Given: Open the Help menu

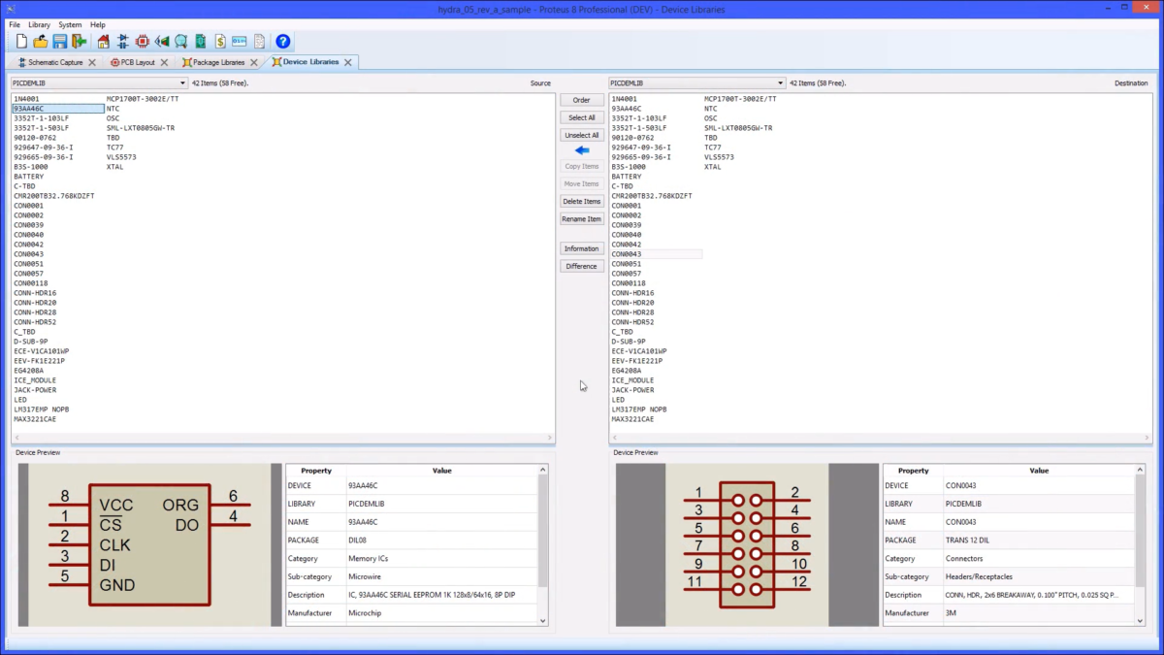Looking at the screenshot, I should (x=98, y=24).
